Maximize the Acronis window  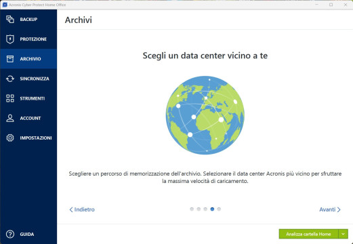(x=331, y=5)
